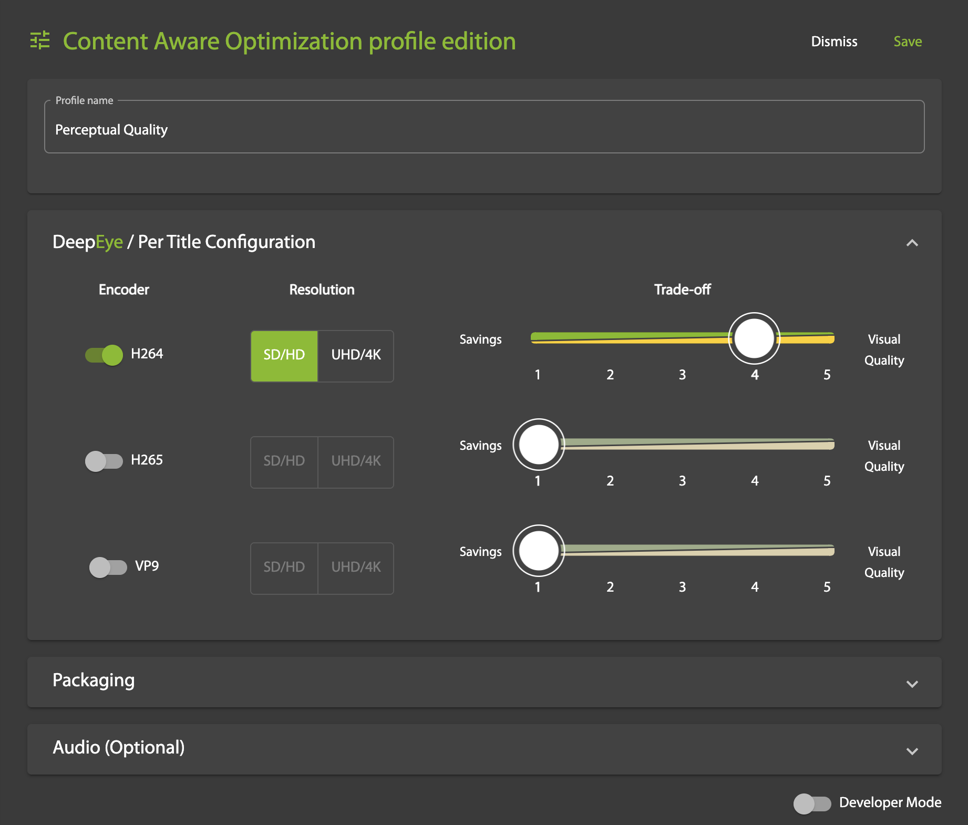Select UHD/4K resolution for H264
Viewport: 968px width, 825px height.
pos(356,356)
